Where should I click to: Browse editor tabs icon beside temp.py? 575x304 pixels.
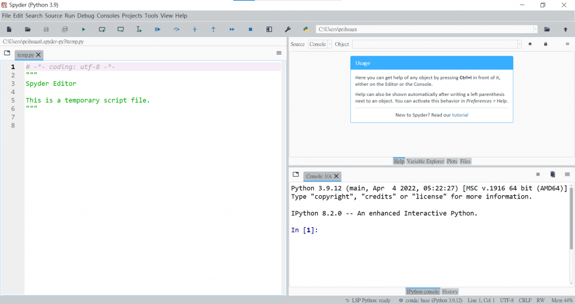point(7,53)
